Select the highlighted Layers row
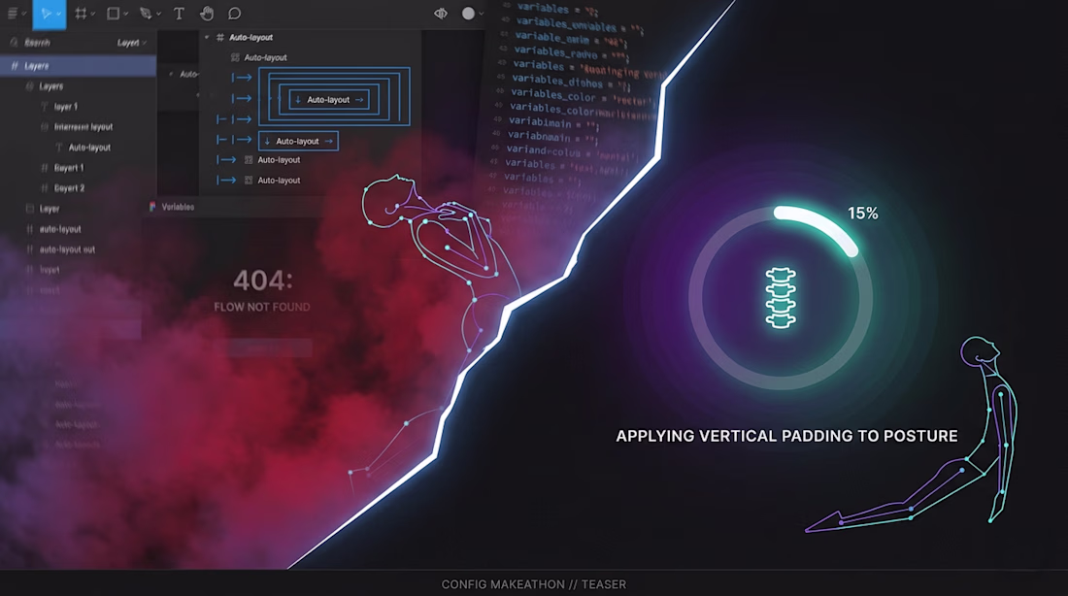The image size is (1068, 596). [79, 65]
